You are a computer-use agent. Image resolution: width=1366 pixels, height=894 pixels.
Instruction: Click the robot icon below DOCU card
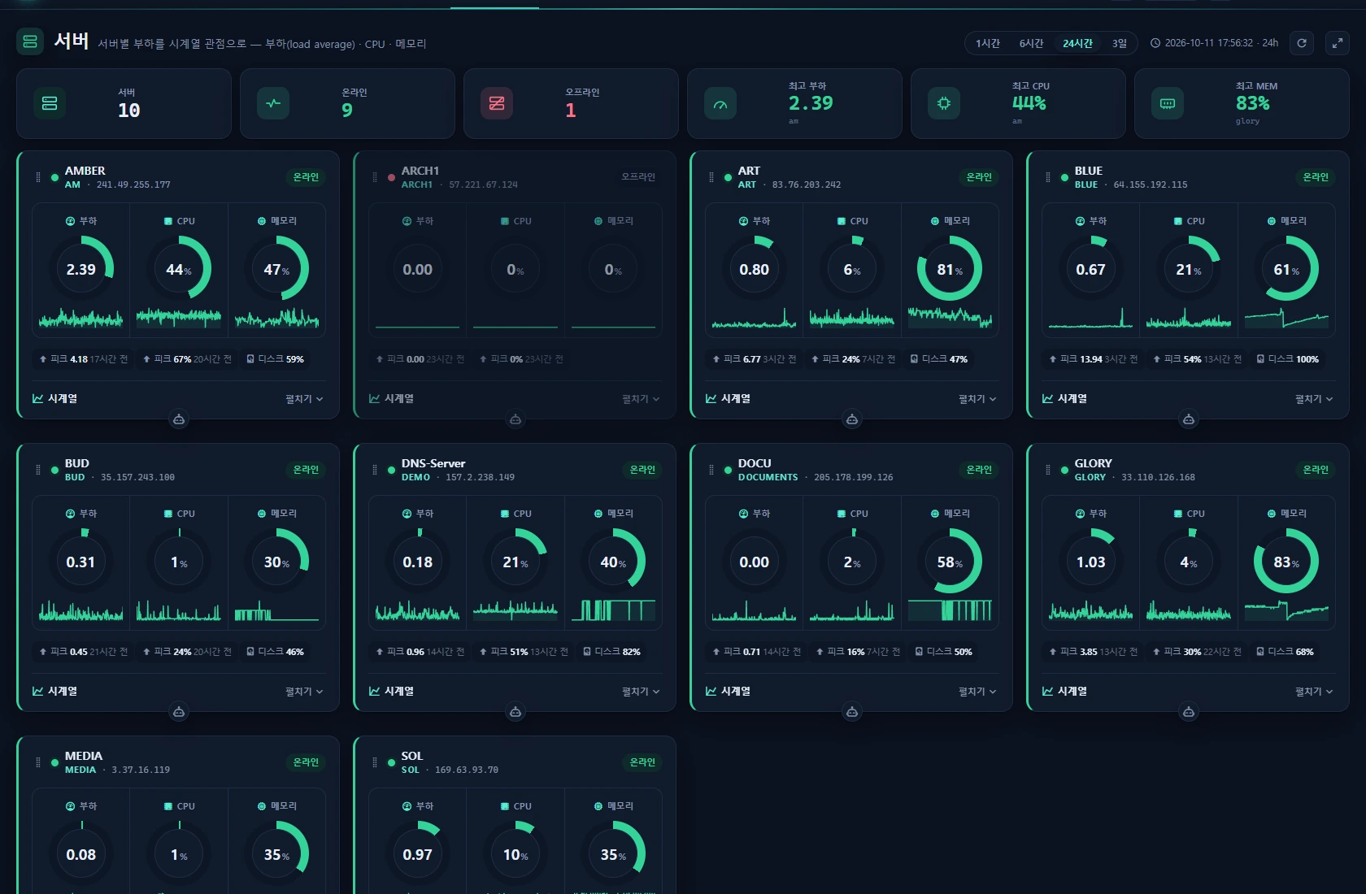click(852, 712)
